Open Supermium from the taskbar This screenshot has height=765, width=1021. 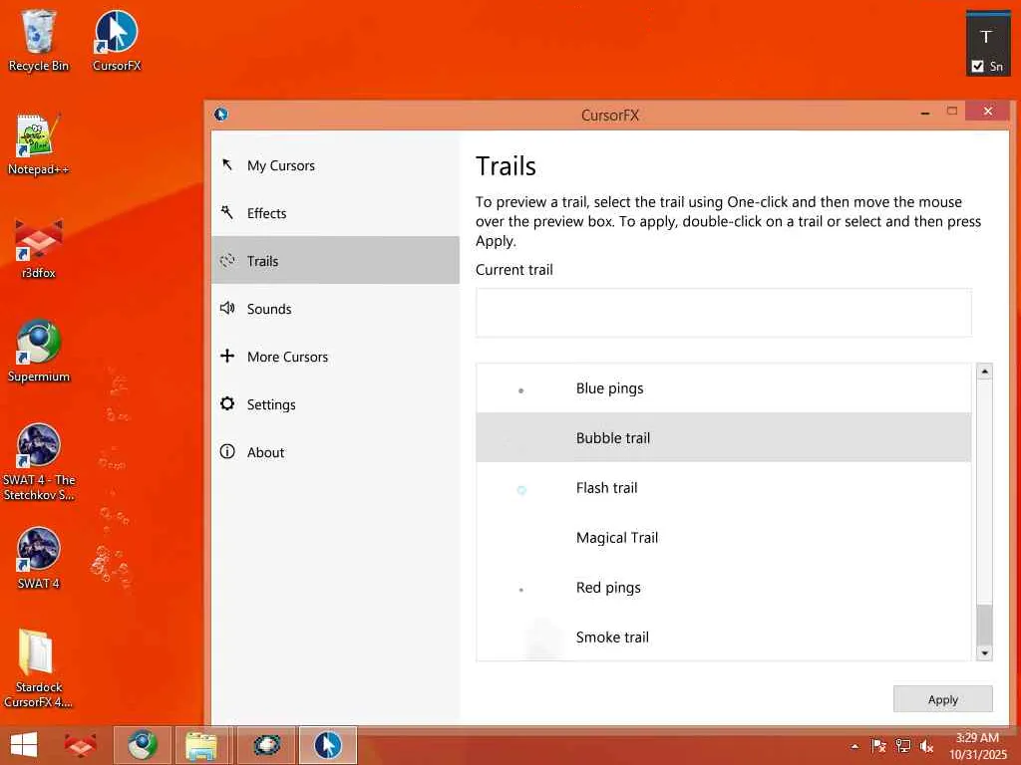[142, 745]
